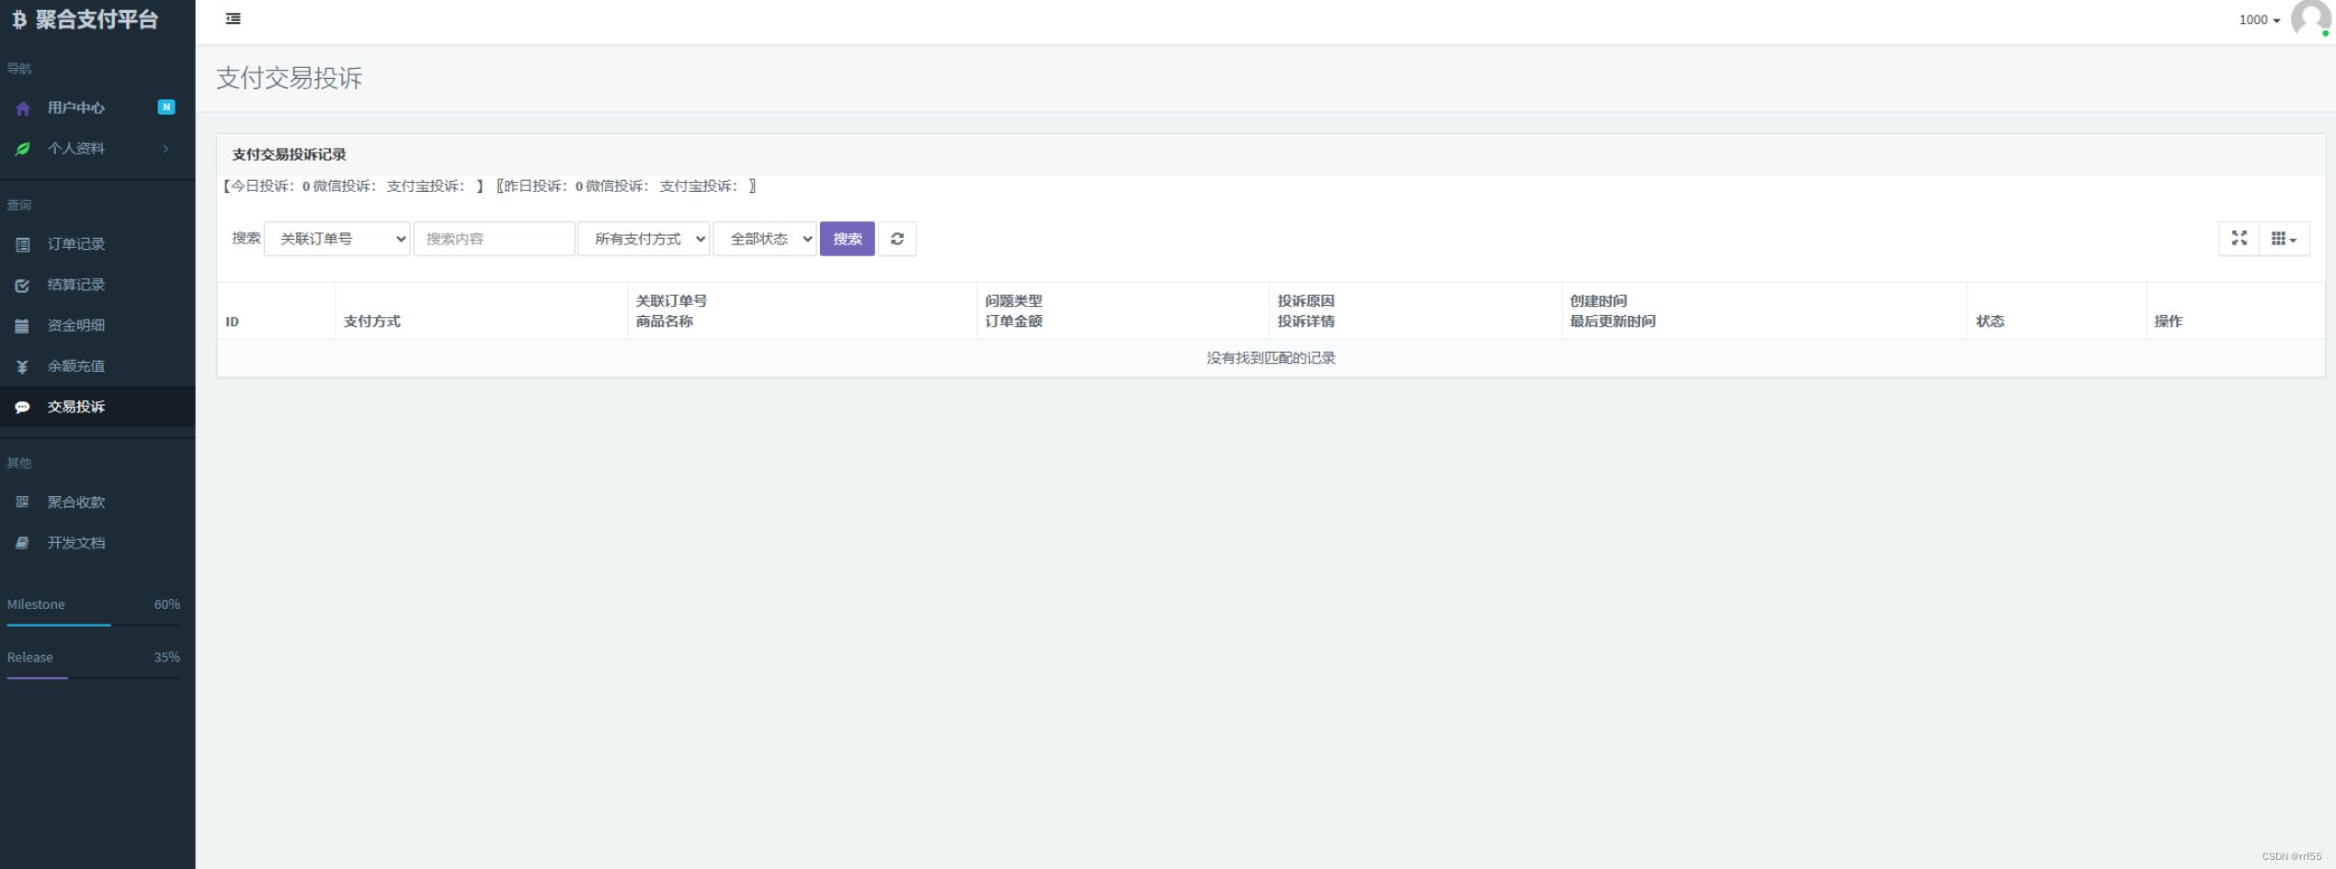Click the home icon for 用户中心
Screen dimensions: 2336x869
point(23,108)
